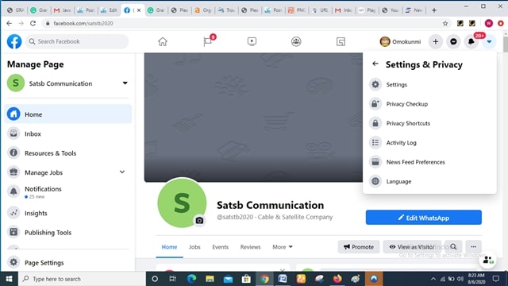The height and width of the screenshot is (286, 508).
Task: Expand the Manage Jobs chevron
Action: tap(122, 172)
